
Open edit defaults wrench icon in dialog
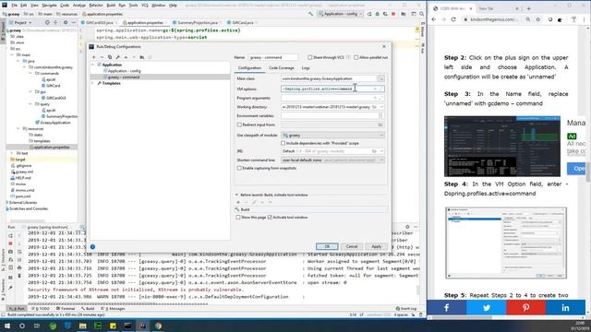pos(117,57)
